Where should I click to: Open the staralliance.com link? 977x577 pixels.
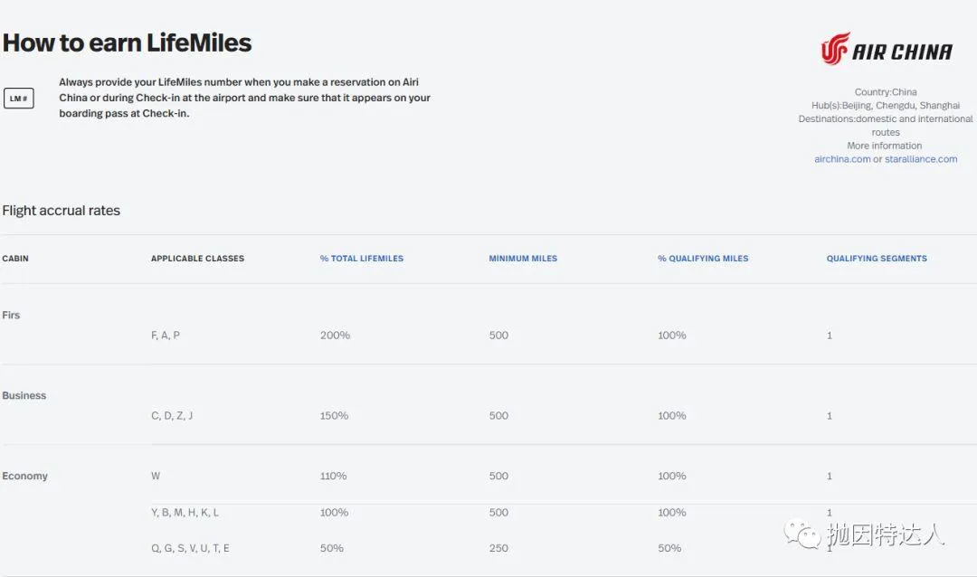(921, 159)
